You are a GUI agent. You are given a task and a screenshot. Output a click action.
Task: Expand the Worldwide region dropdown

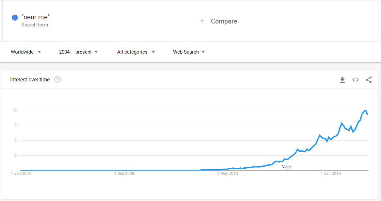coord(26,52)
